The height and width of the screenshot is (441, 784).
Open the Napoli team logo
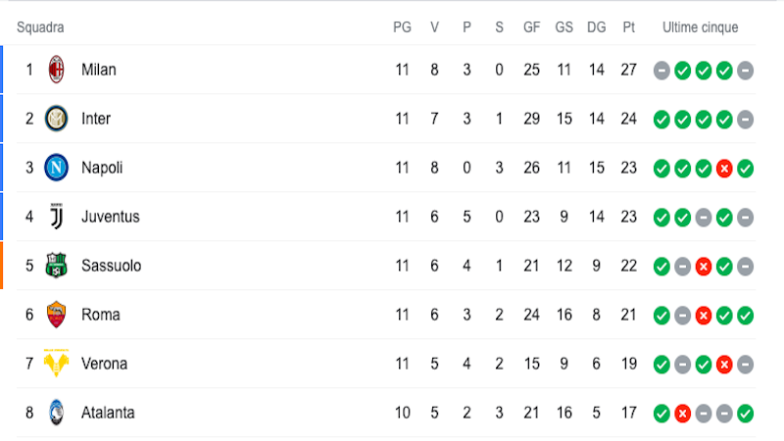(x=56, y=168)
